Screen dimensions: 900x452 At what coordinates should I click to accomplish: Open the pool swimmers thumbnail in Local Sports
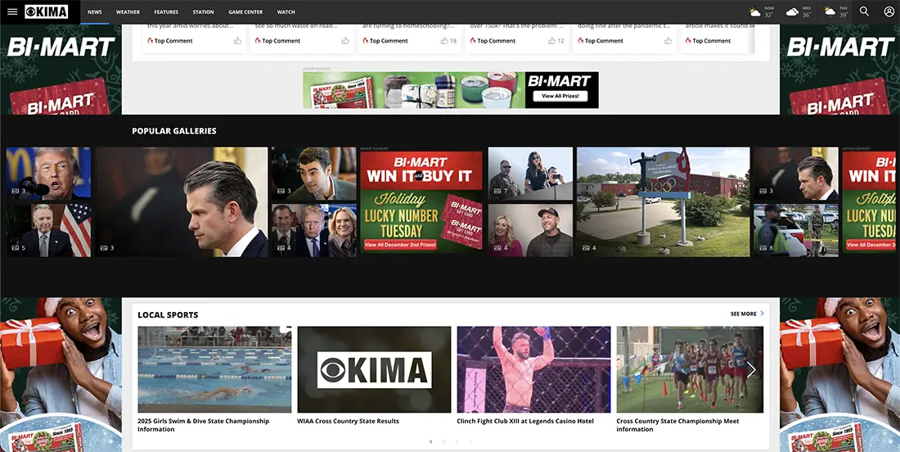pyautogui.click(x=214, y=369)
